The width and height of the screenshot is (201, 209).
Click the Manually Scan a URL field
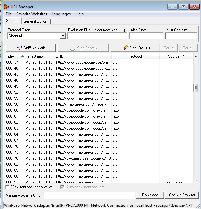pyautogui.click(x=89, y=195)
